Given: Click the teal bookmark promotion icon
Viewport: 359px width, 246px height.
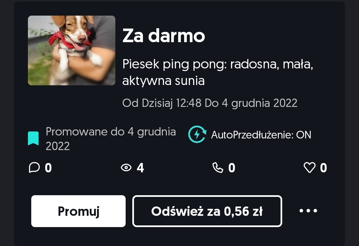Looking at the screenshot, I should [x=33, y=138].
